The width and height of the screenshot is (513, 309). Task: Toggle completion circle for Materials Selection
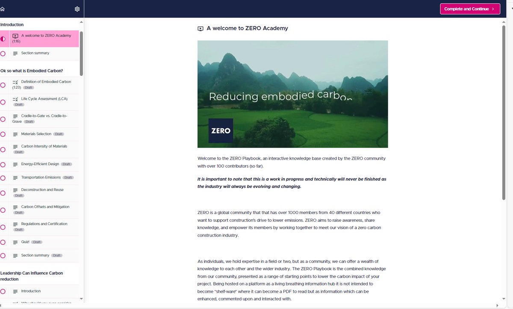3,134
